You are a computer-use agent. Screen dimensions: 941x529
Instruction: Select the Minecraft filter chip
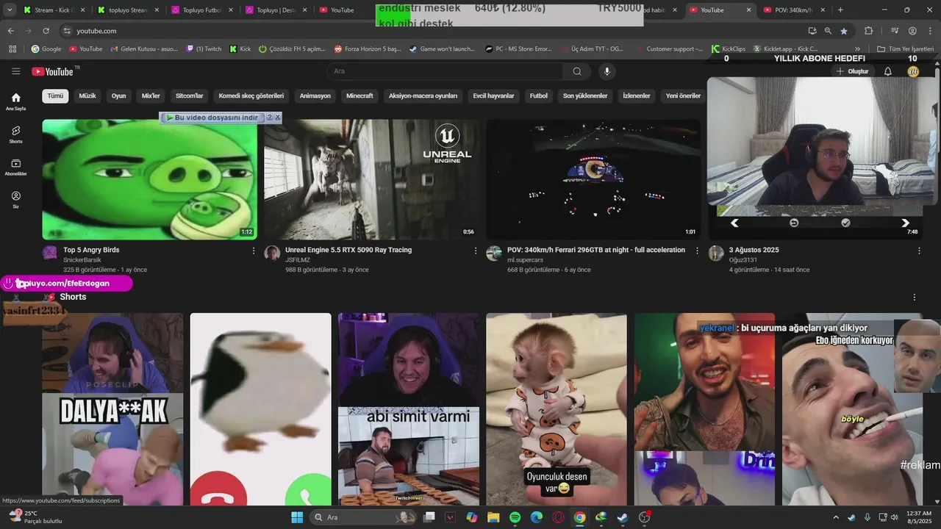pos(359,96)
